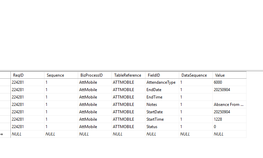The height and width of the screenshot is (158, 263).
Task: Click the Sequence column header
Action: pyautogui.click(x=55, y=75)
